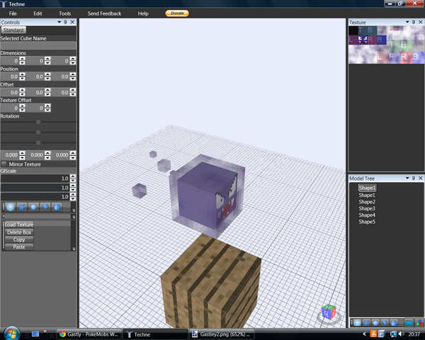The width and height of the screenshot is (425, 340).
Task: Select the Standard tab in Controls
Action: [x=13, y=30]
